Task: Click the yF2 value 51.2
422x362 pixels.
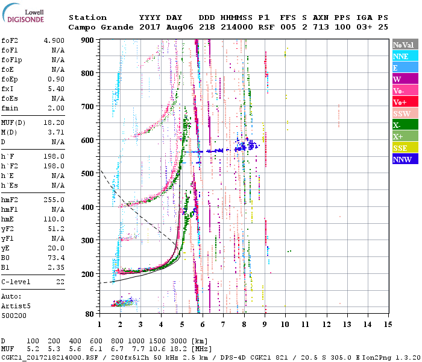Action: point(56,229)
